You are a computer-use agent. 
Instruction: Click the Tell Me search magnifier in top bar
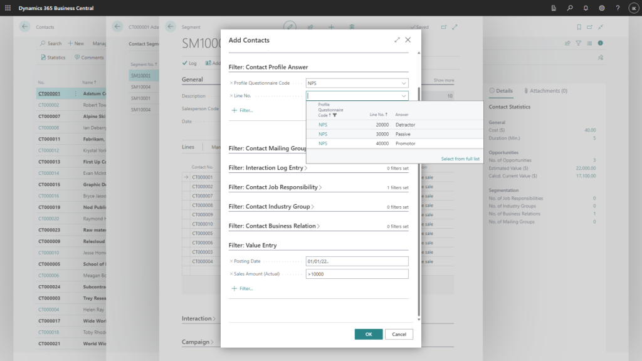tap(569, 8)
